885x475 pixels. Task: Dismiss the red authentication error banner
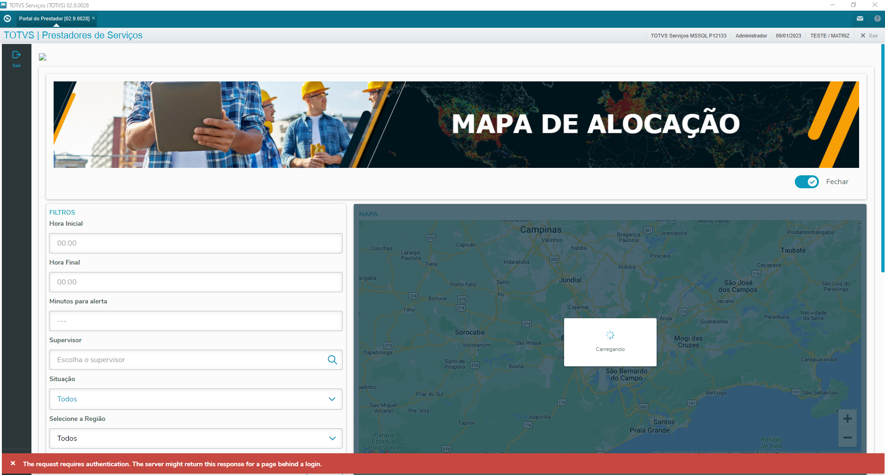pos(13,463)
